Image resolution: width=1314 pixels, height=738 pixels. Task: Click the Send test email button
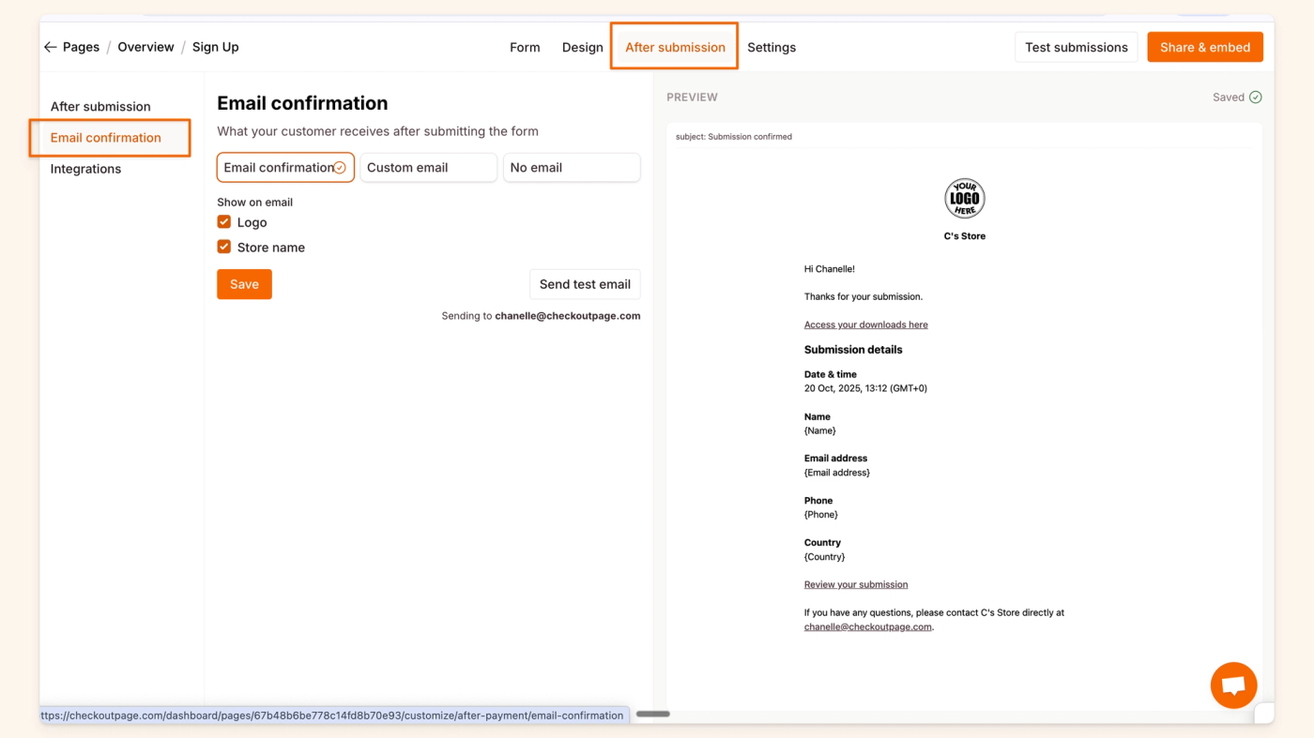point(585,284)
